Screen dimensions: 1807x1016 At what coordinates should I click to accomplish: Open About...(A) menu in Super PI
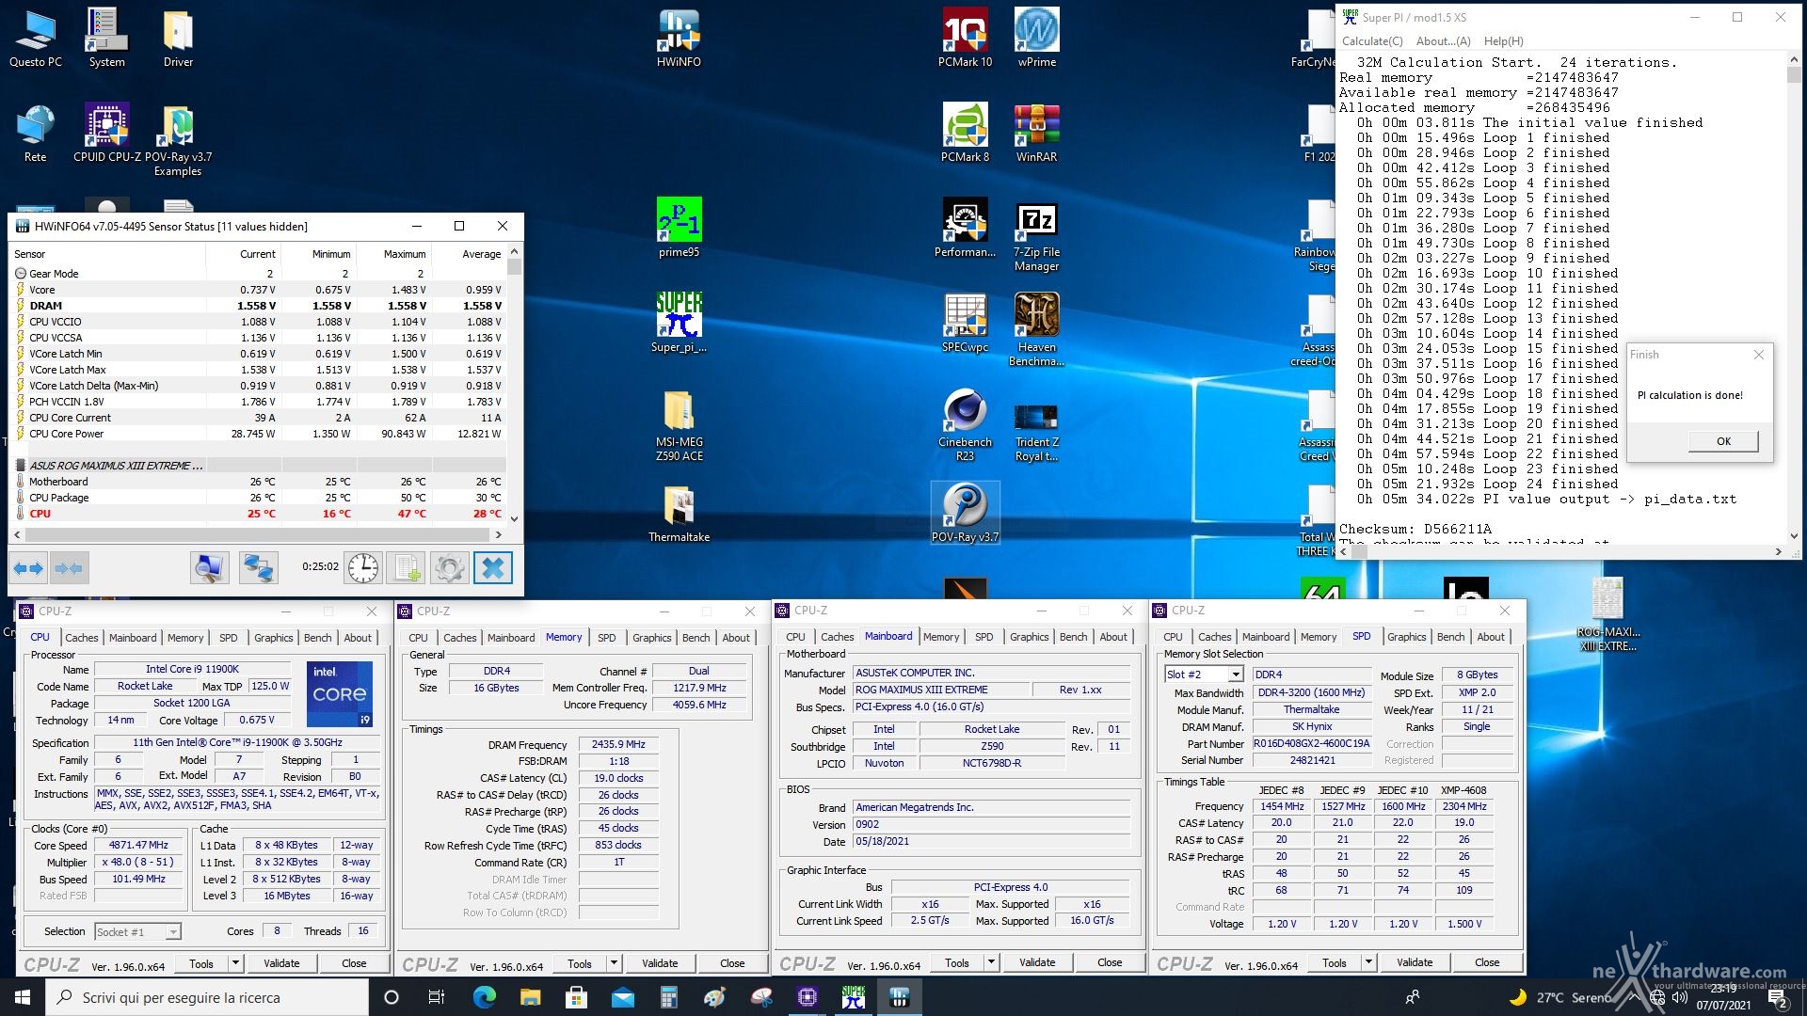tap(1443, 41)
